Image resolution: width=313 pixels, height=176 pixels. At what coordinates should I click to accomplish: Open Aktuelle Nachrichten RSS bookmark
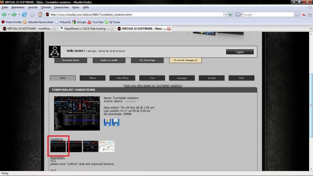coord(38,22)
